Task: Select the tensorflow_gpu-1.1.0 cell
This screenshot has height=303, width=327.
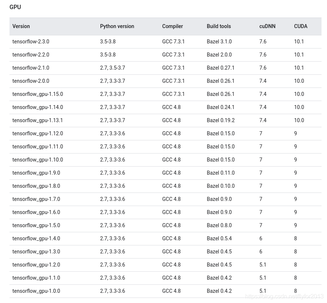Action: [36, 277]
